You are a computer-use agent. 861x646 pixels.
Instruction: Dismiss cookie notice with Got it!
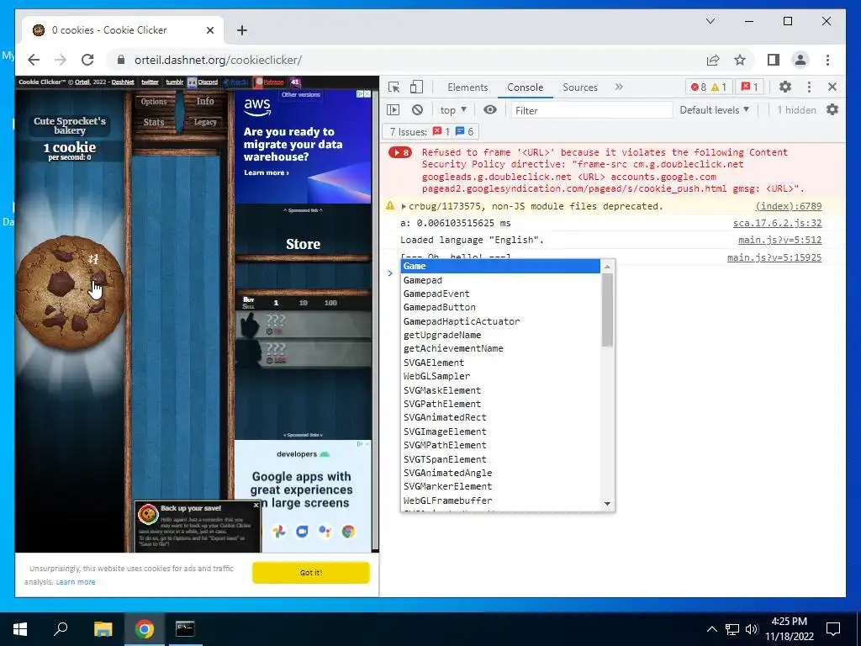311,572
